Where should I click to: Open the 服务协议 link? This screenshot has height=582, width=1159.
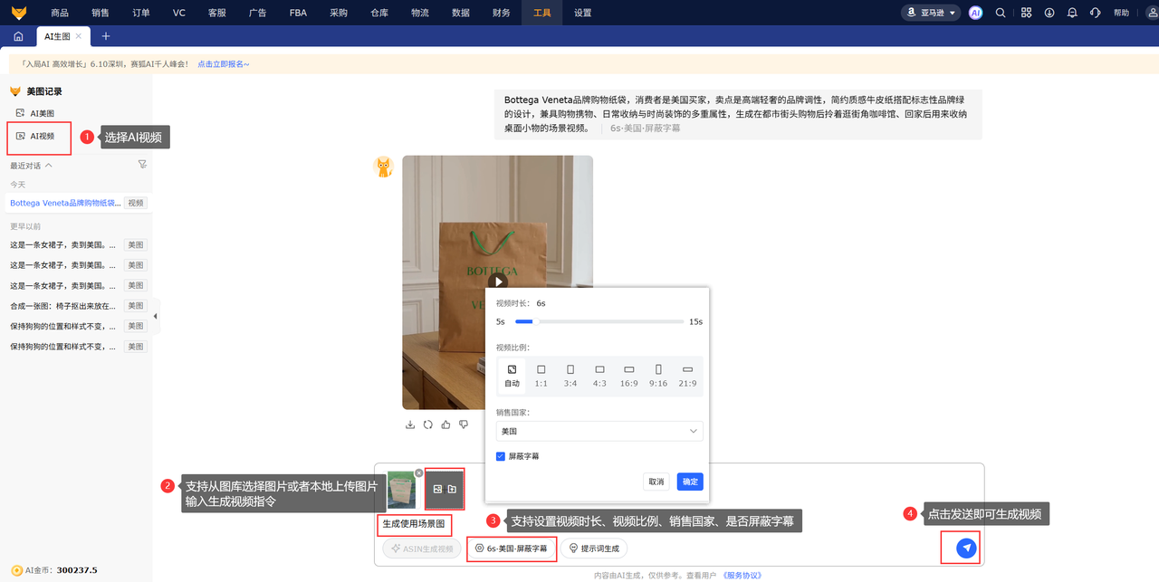click(742, 576)
